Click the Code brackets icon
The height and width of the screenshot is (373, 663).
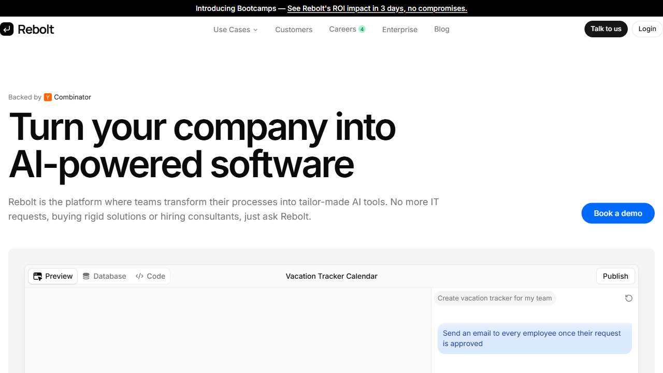click(x=139, y=276)
